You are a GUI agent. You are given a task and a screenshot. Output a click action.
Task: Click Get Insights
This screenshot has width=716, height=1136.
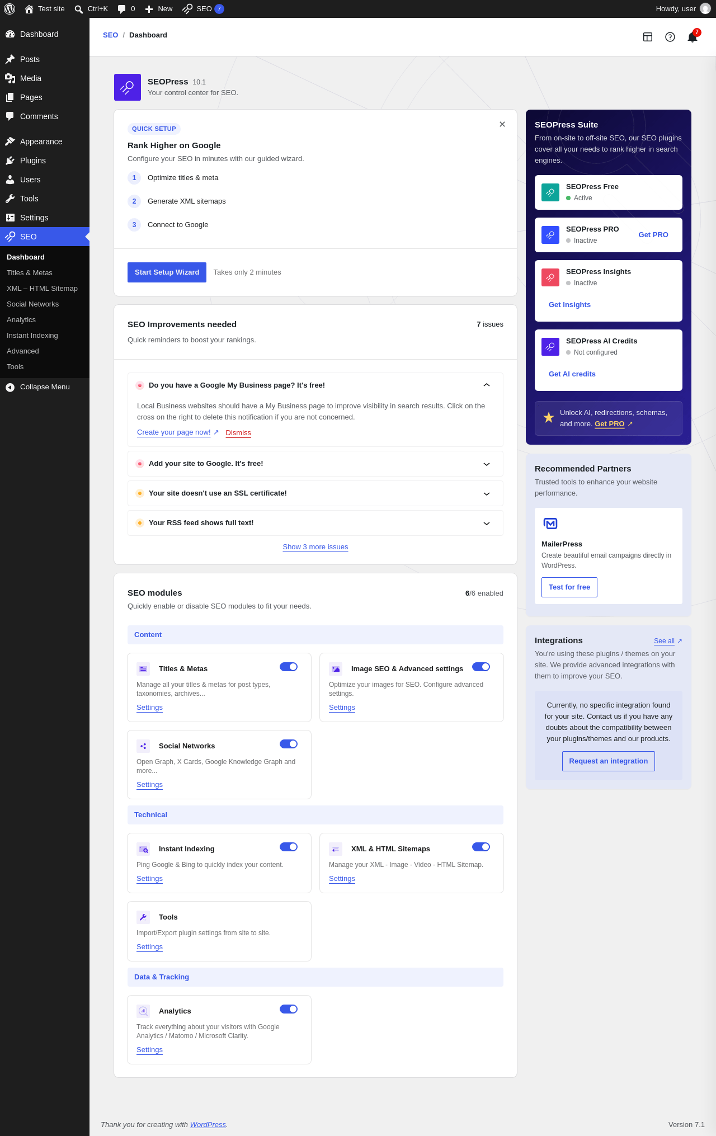[x=569, y=305]
